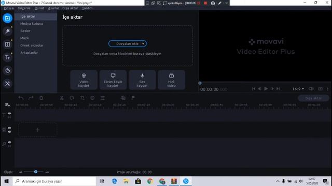Open the preview three-dot menu
The width and height of the screenshot is (332, 186).
(328, 89)
